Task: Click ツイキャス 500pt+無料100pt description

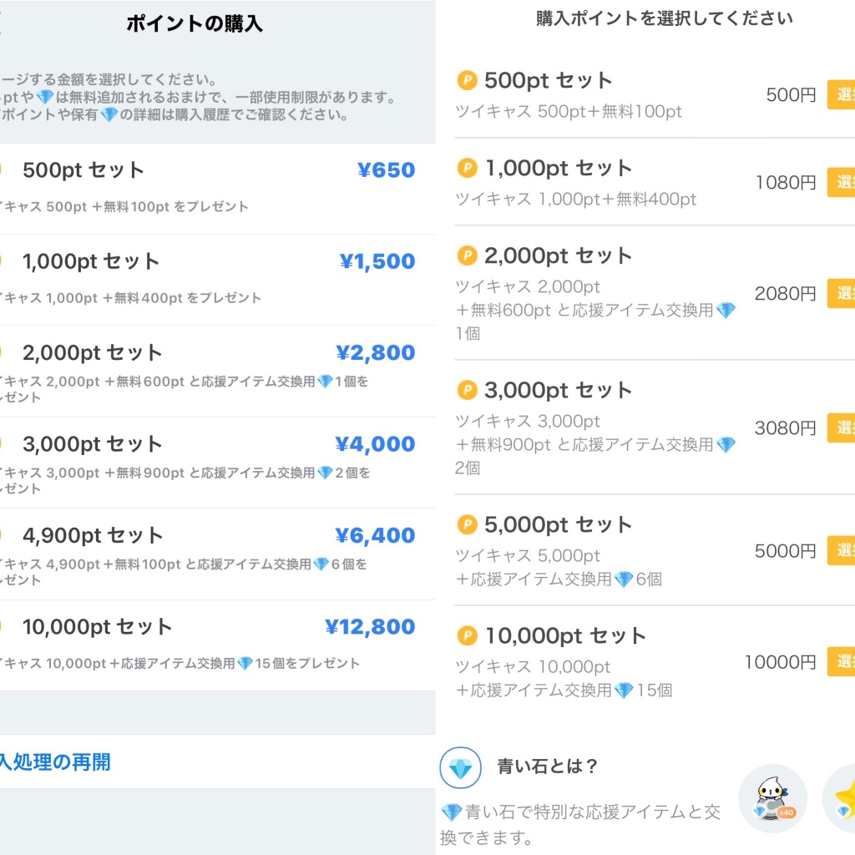Action: tap(568, 112)
